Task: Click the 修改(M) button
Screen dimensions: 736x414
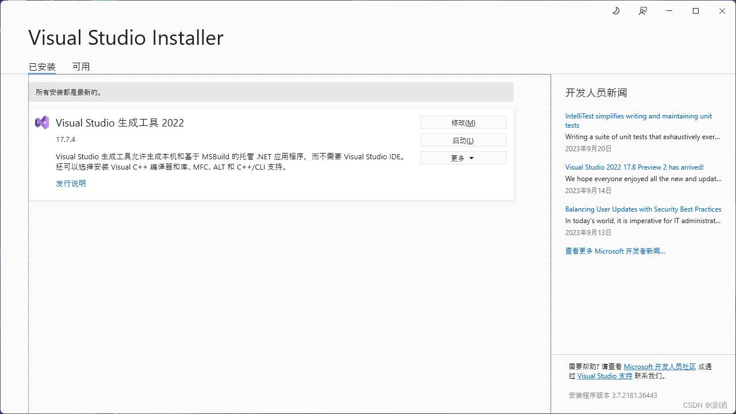Action: pos(463,122)
